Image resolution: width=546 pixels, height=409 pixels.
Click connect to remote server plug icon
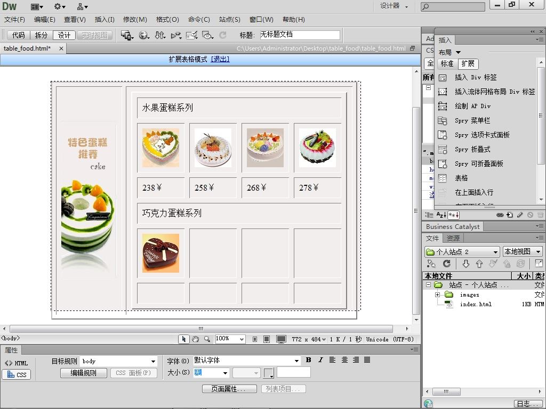pos(431,264)
